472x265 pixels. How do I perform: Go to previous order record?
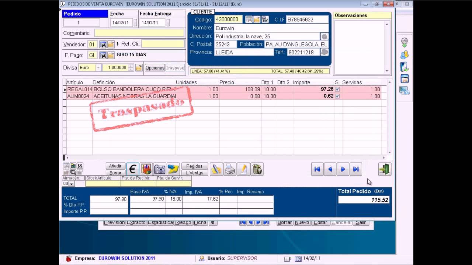point(330,169)
